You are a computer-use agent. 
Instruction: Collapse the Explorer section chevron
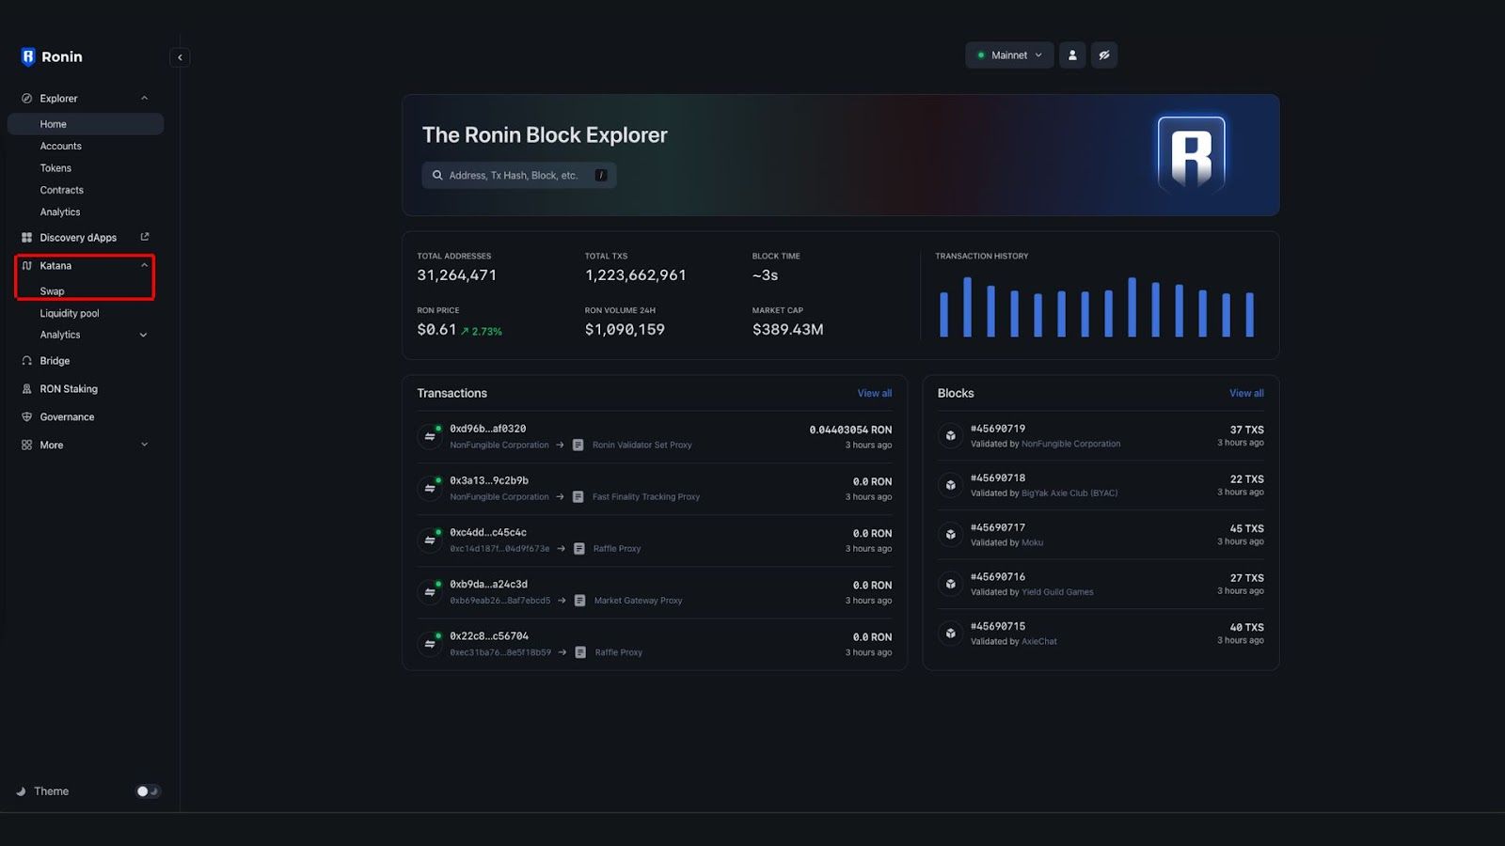144,98
